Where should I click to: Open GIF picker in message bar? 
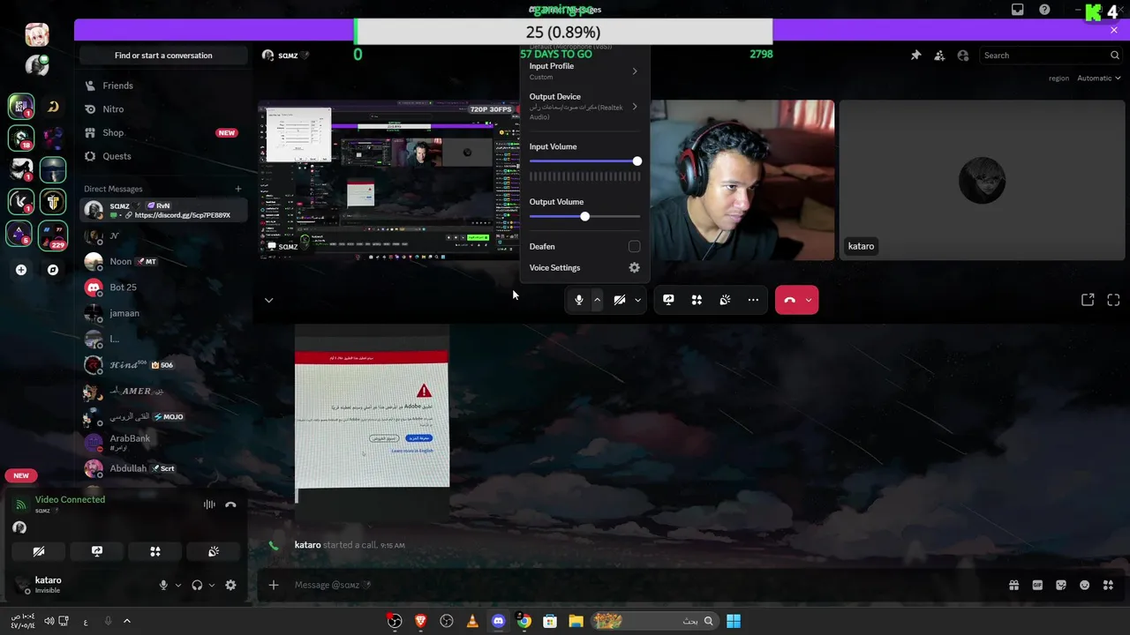(1037, 585)
